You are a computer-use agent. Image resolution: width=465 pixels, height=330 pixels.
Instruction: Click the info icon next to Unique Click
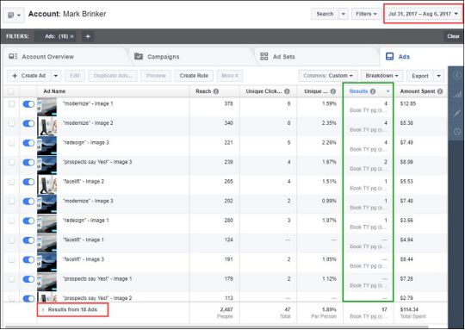287,91
